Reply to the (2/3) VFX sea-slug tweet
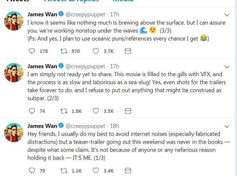The height and width of the screenshot is (176, 237). 32,111
